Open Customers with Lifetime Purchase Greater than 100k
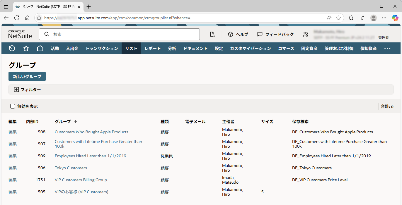 point(98,144)
